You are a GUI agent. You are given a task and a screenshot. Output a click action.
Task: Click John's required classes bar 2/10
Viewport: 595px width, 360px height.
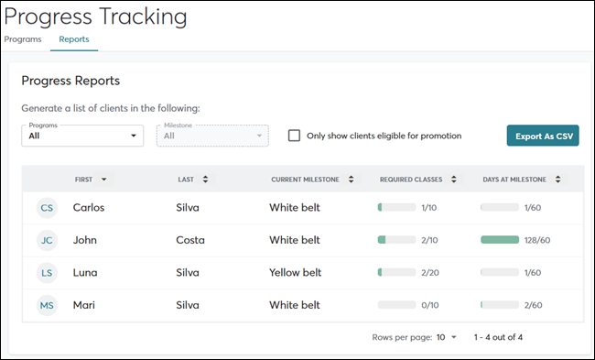tap(397, 240)
